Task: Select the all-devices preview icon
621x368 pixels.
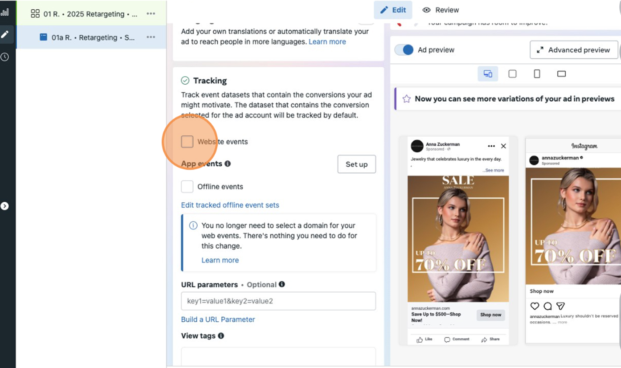Action: tap(488, 74)
